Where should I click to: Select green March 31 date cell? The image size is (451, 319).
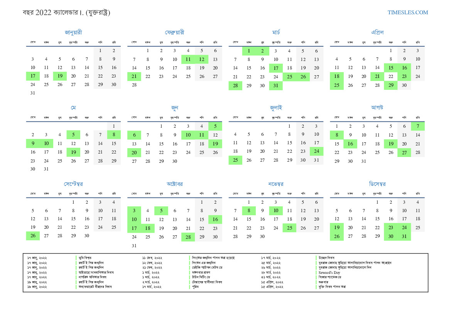(276, 86)
